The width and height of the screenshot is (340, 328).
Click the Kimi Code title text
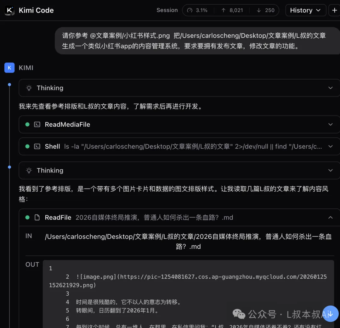pyautogui.click(x=36, y=10)
